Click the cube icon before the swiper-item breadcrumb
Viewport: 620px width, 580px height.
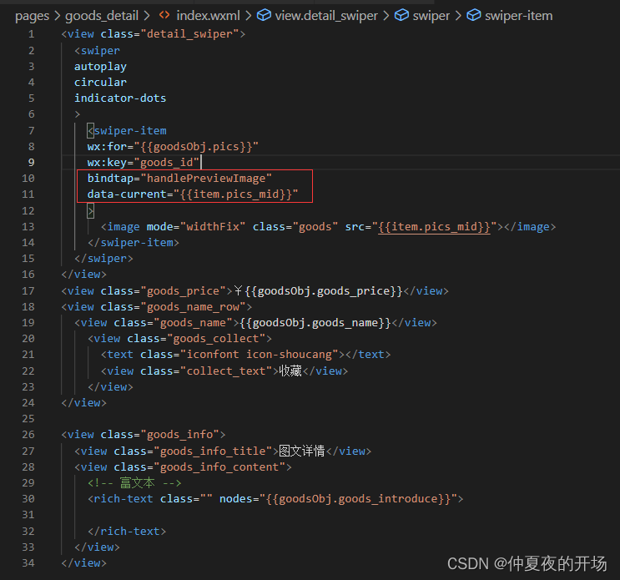coord(474,15)
